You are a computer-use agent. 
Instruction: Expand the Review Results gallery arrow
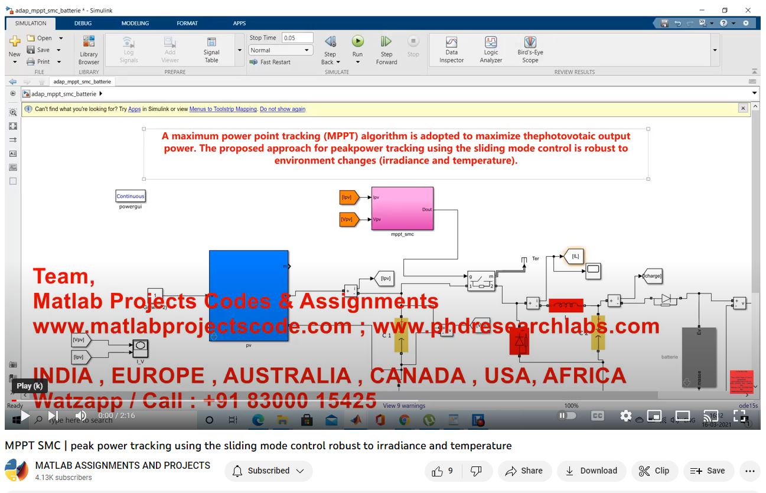click(715, 50)
